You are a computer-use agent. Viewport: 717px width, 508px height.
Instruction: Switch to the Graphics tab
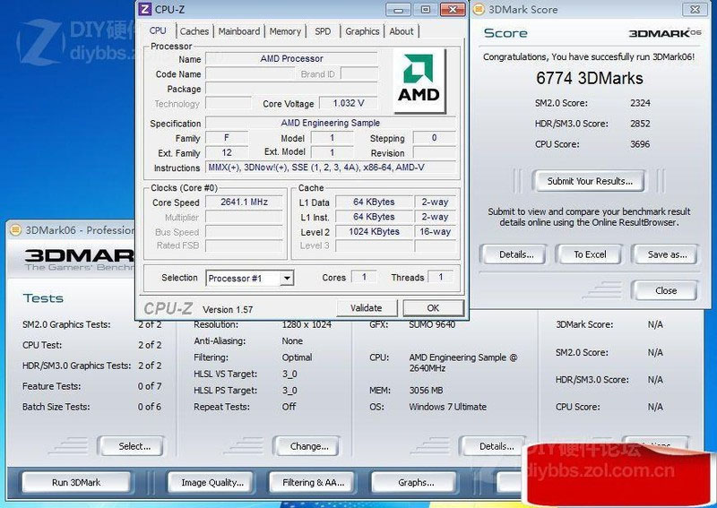(x=362, y=31)
